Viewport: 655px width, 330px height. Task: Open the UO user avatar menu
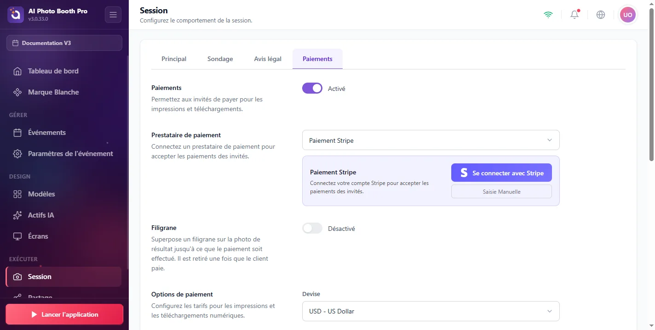coord(628,15)
